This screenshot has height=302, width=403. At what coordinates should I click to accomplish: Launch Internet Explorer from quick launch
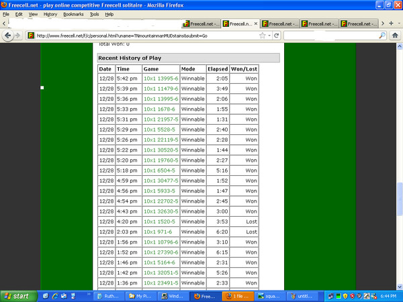(x=55, y=296)
